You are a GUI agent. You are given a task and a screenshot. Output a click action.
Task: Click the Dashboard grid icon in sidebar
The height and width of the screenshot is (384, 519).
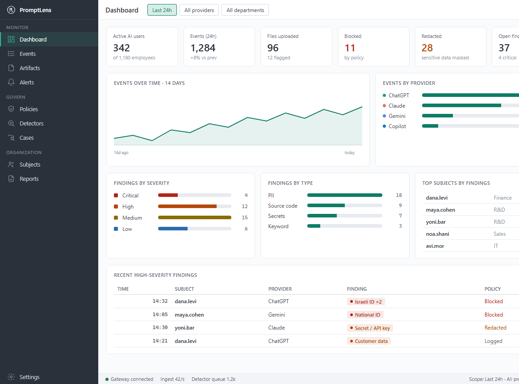tap(11, 39)
